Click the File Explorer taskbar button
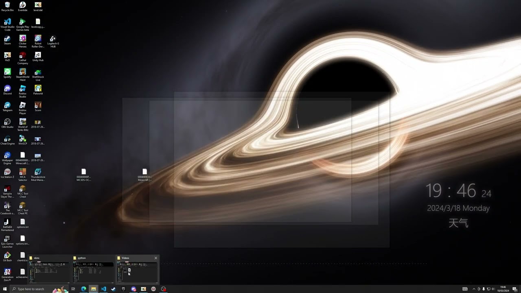This screenshot has height=293, width=521. pos(93,289)
